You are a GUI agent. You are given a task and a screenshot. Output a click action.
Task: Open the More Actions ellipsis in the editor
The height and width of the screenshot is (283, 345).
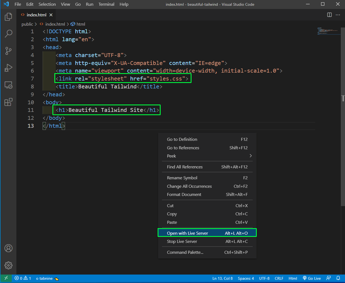click(338, 15)
